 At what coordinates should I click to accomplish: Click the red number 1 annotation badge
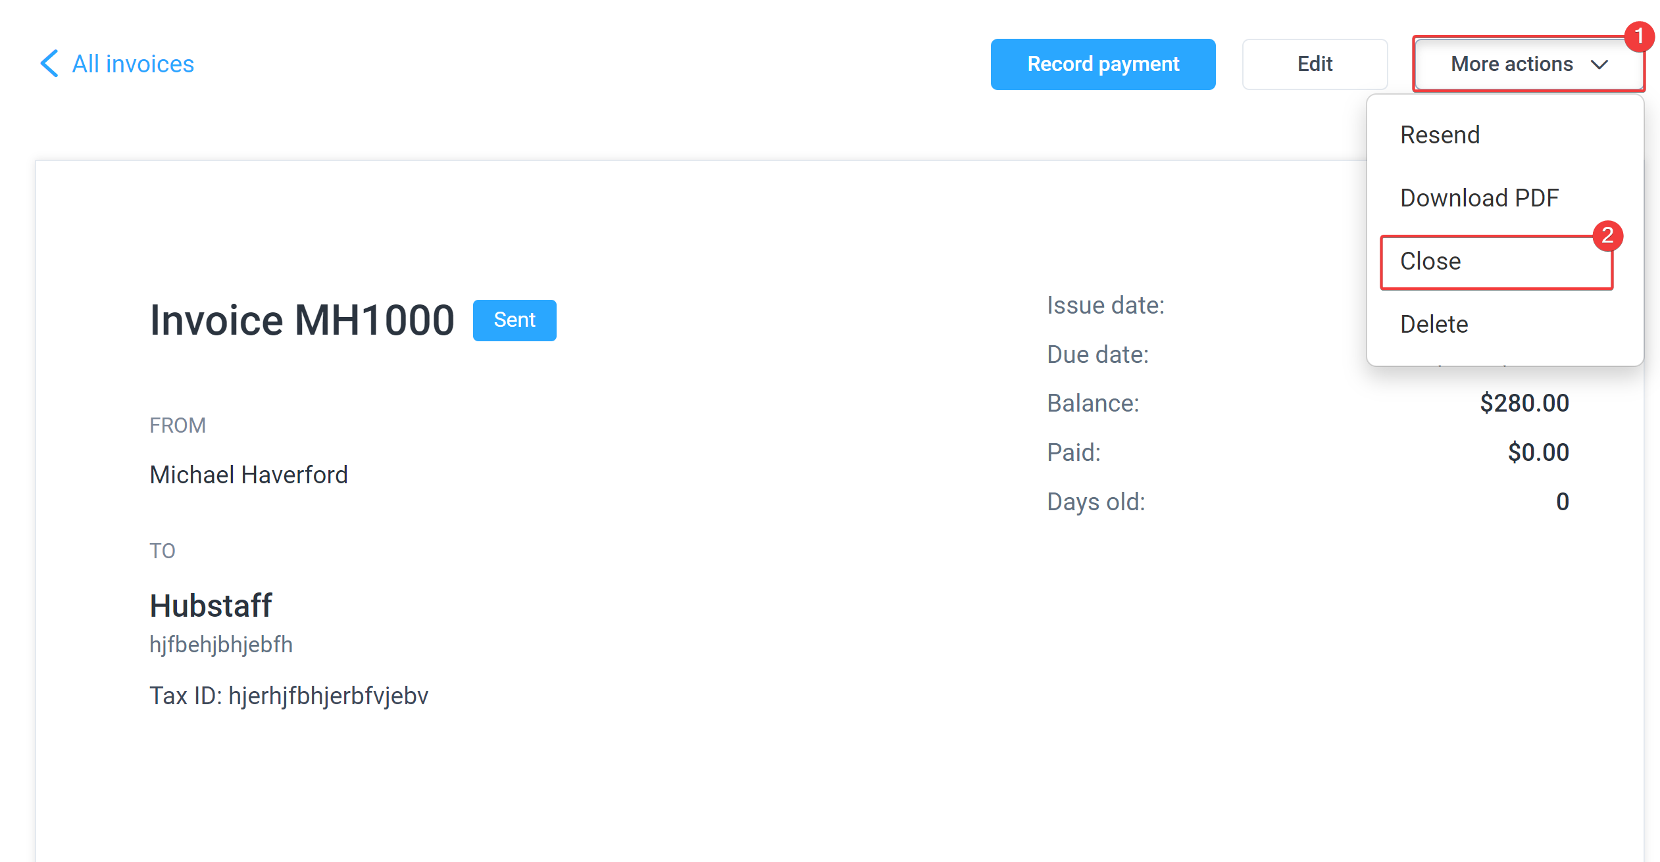click(1639, 36)
